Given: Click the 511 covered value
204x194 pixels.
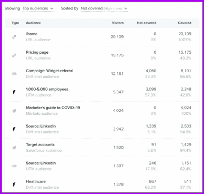Looking at the screenshot, I should coord(188,181).
